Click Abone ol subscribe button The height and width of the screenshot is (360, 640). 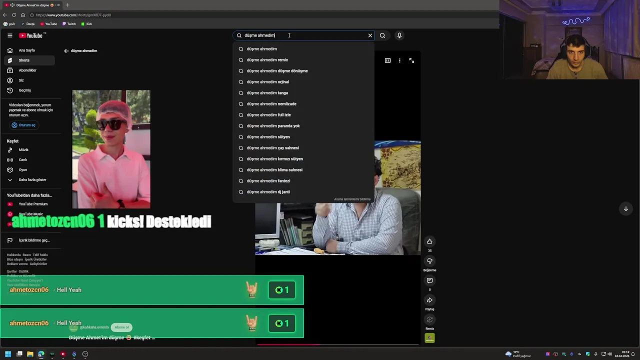click(x=121, y=327)
